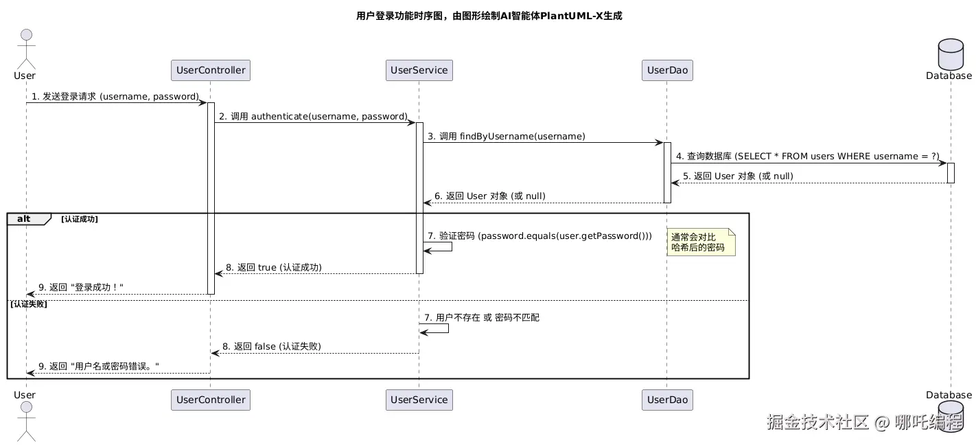This screenshot has height=445, width=976.
Task: Click the Database cylinder icon at top
Action: pos(951,54)
